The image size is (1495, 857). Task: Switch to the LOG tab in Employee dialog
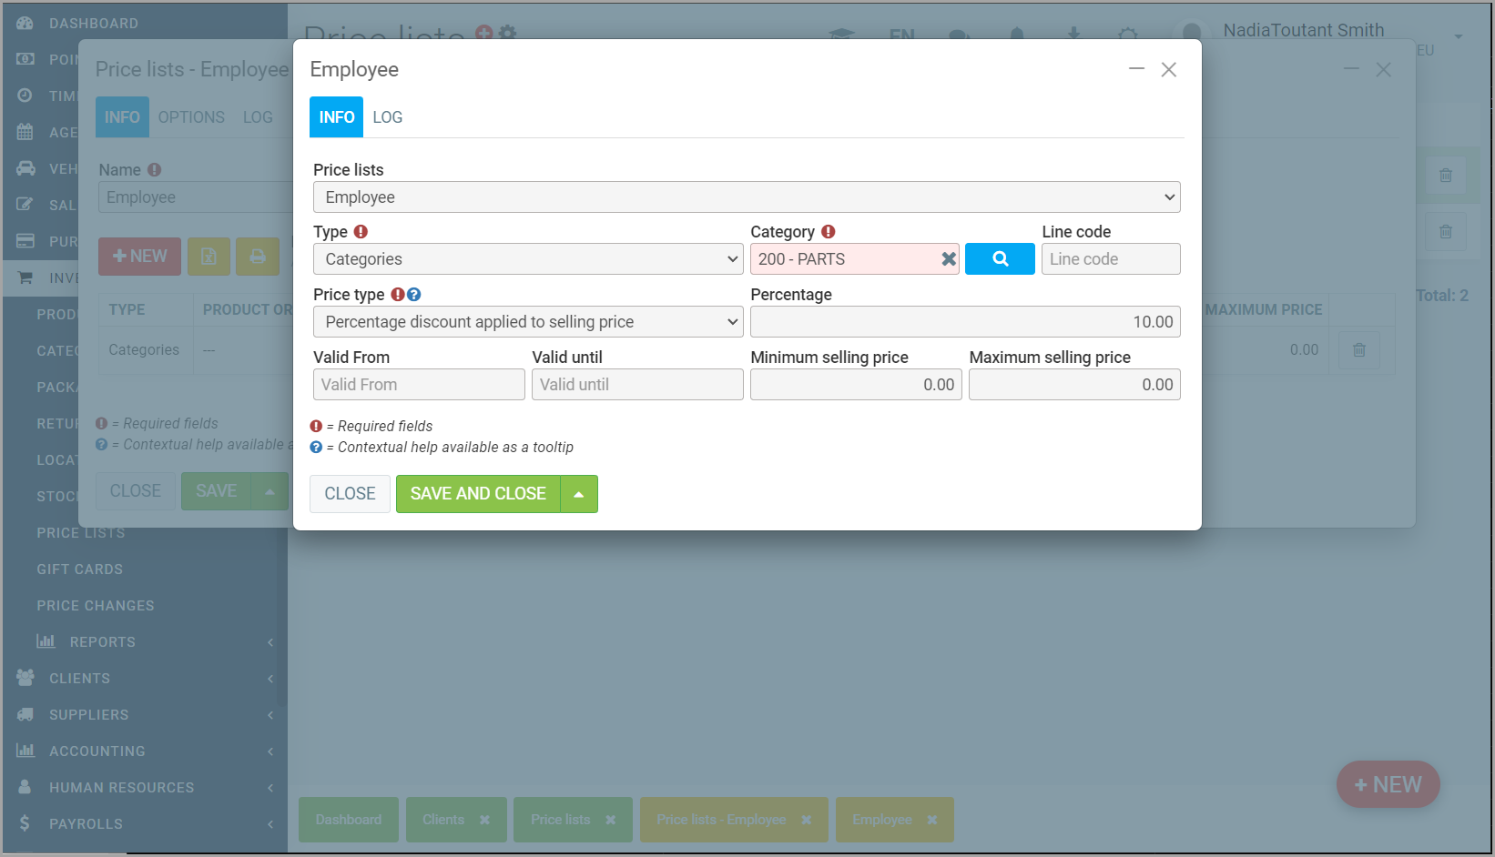[x=387, y=117]
